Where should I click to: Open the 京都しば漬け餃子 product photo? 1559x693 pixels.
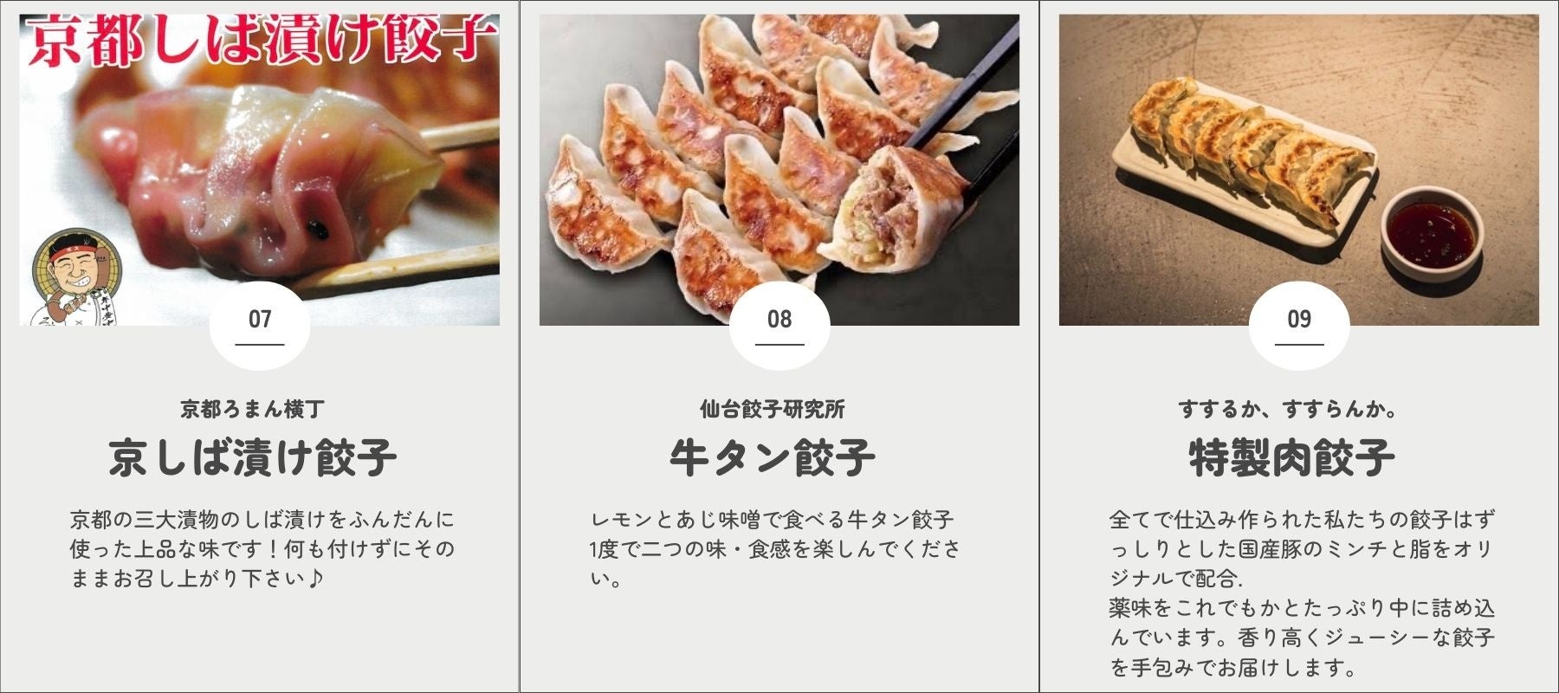tap(260, 170)
